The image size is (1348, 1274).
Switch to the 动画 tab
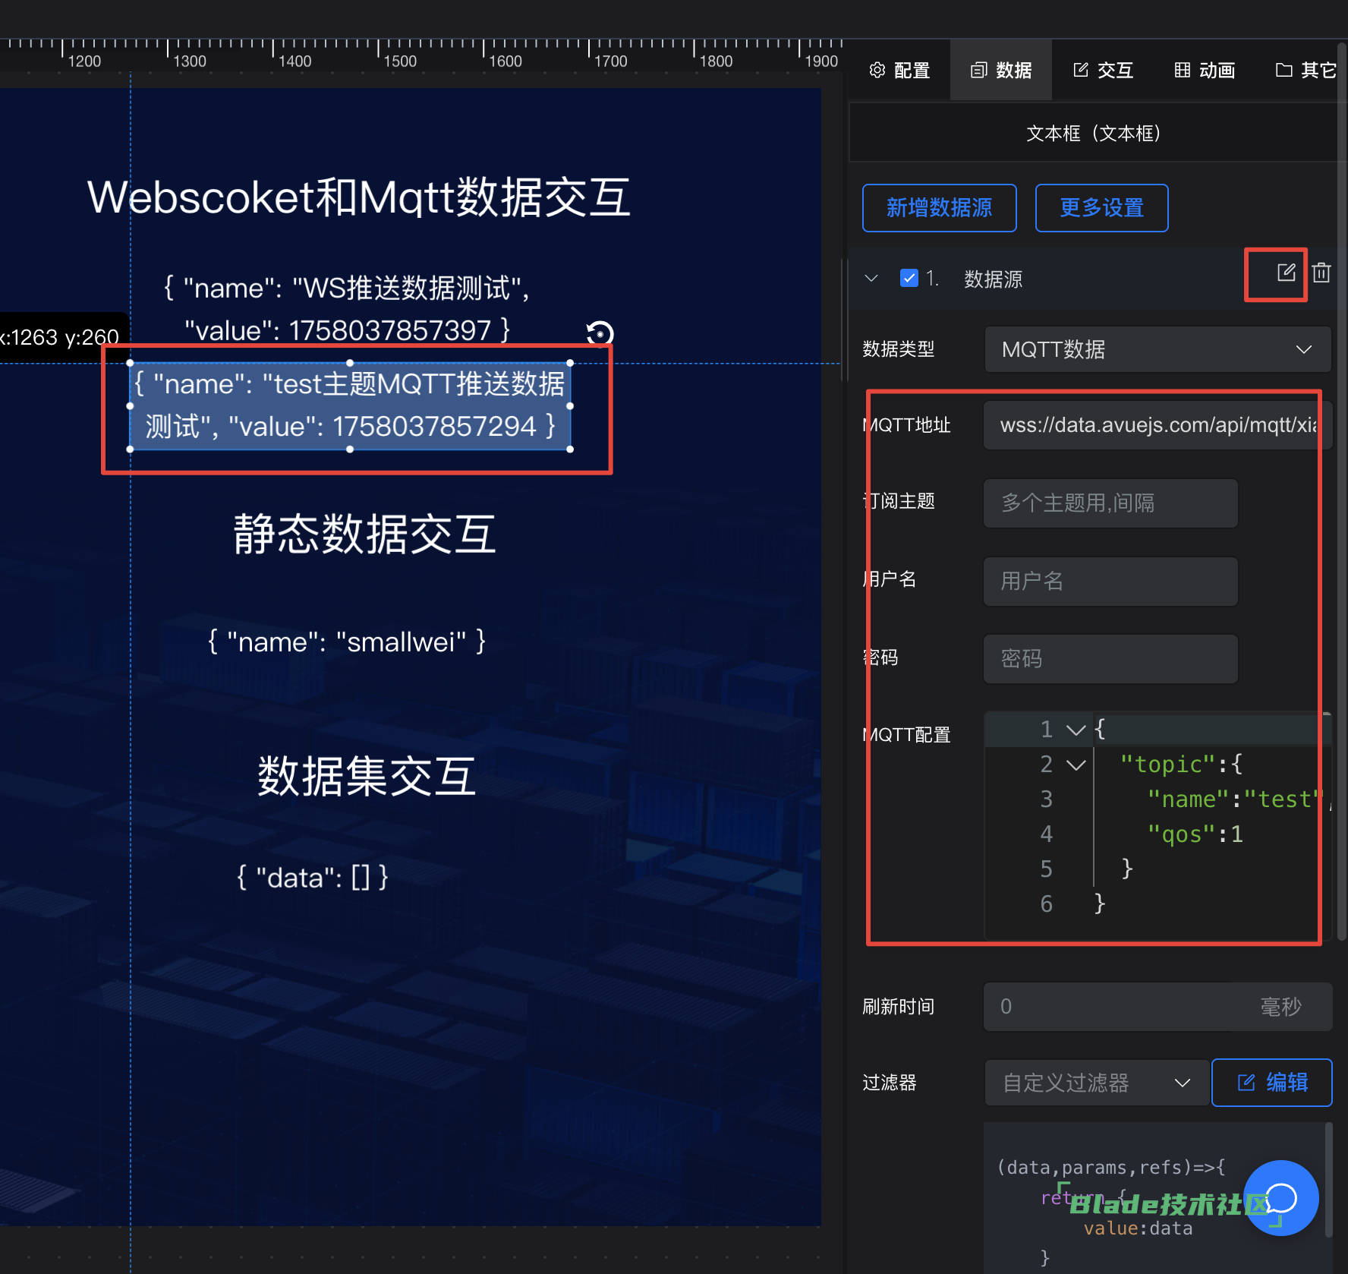click(1205, 71)
